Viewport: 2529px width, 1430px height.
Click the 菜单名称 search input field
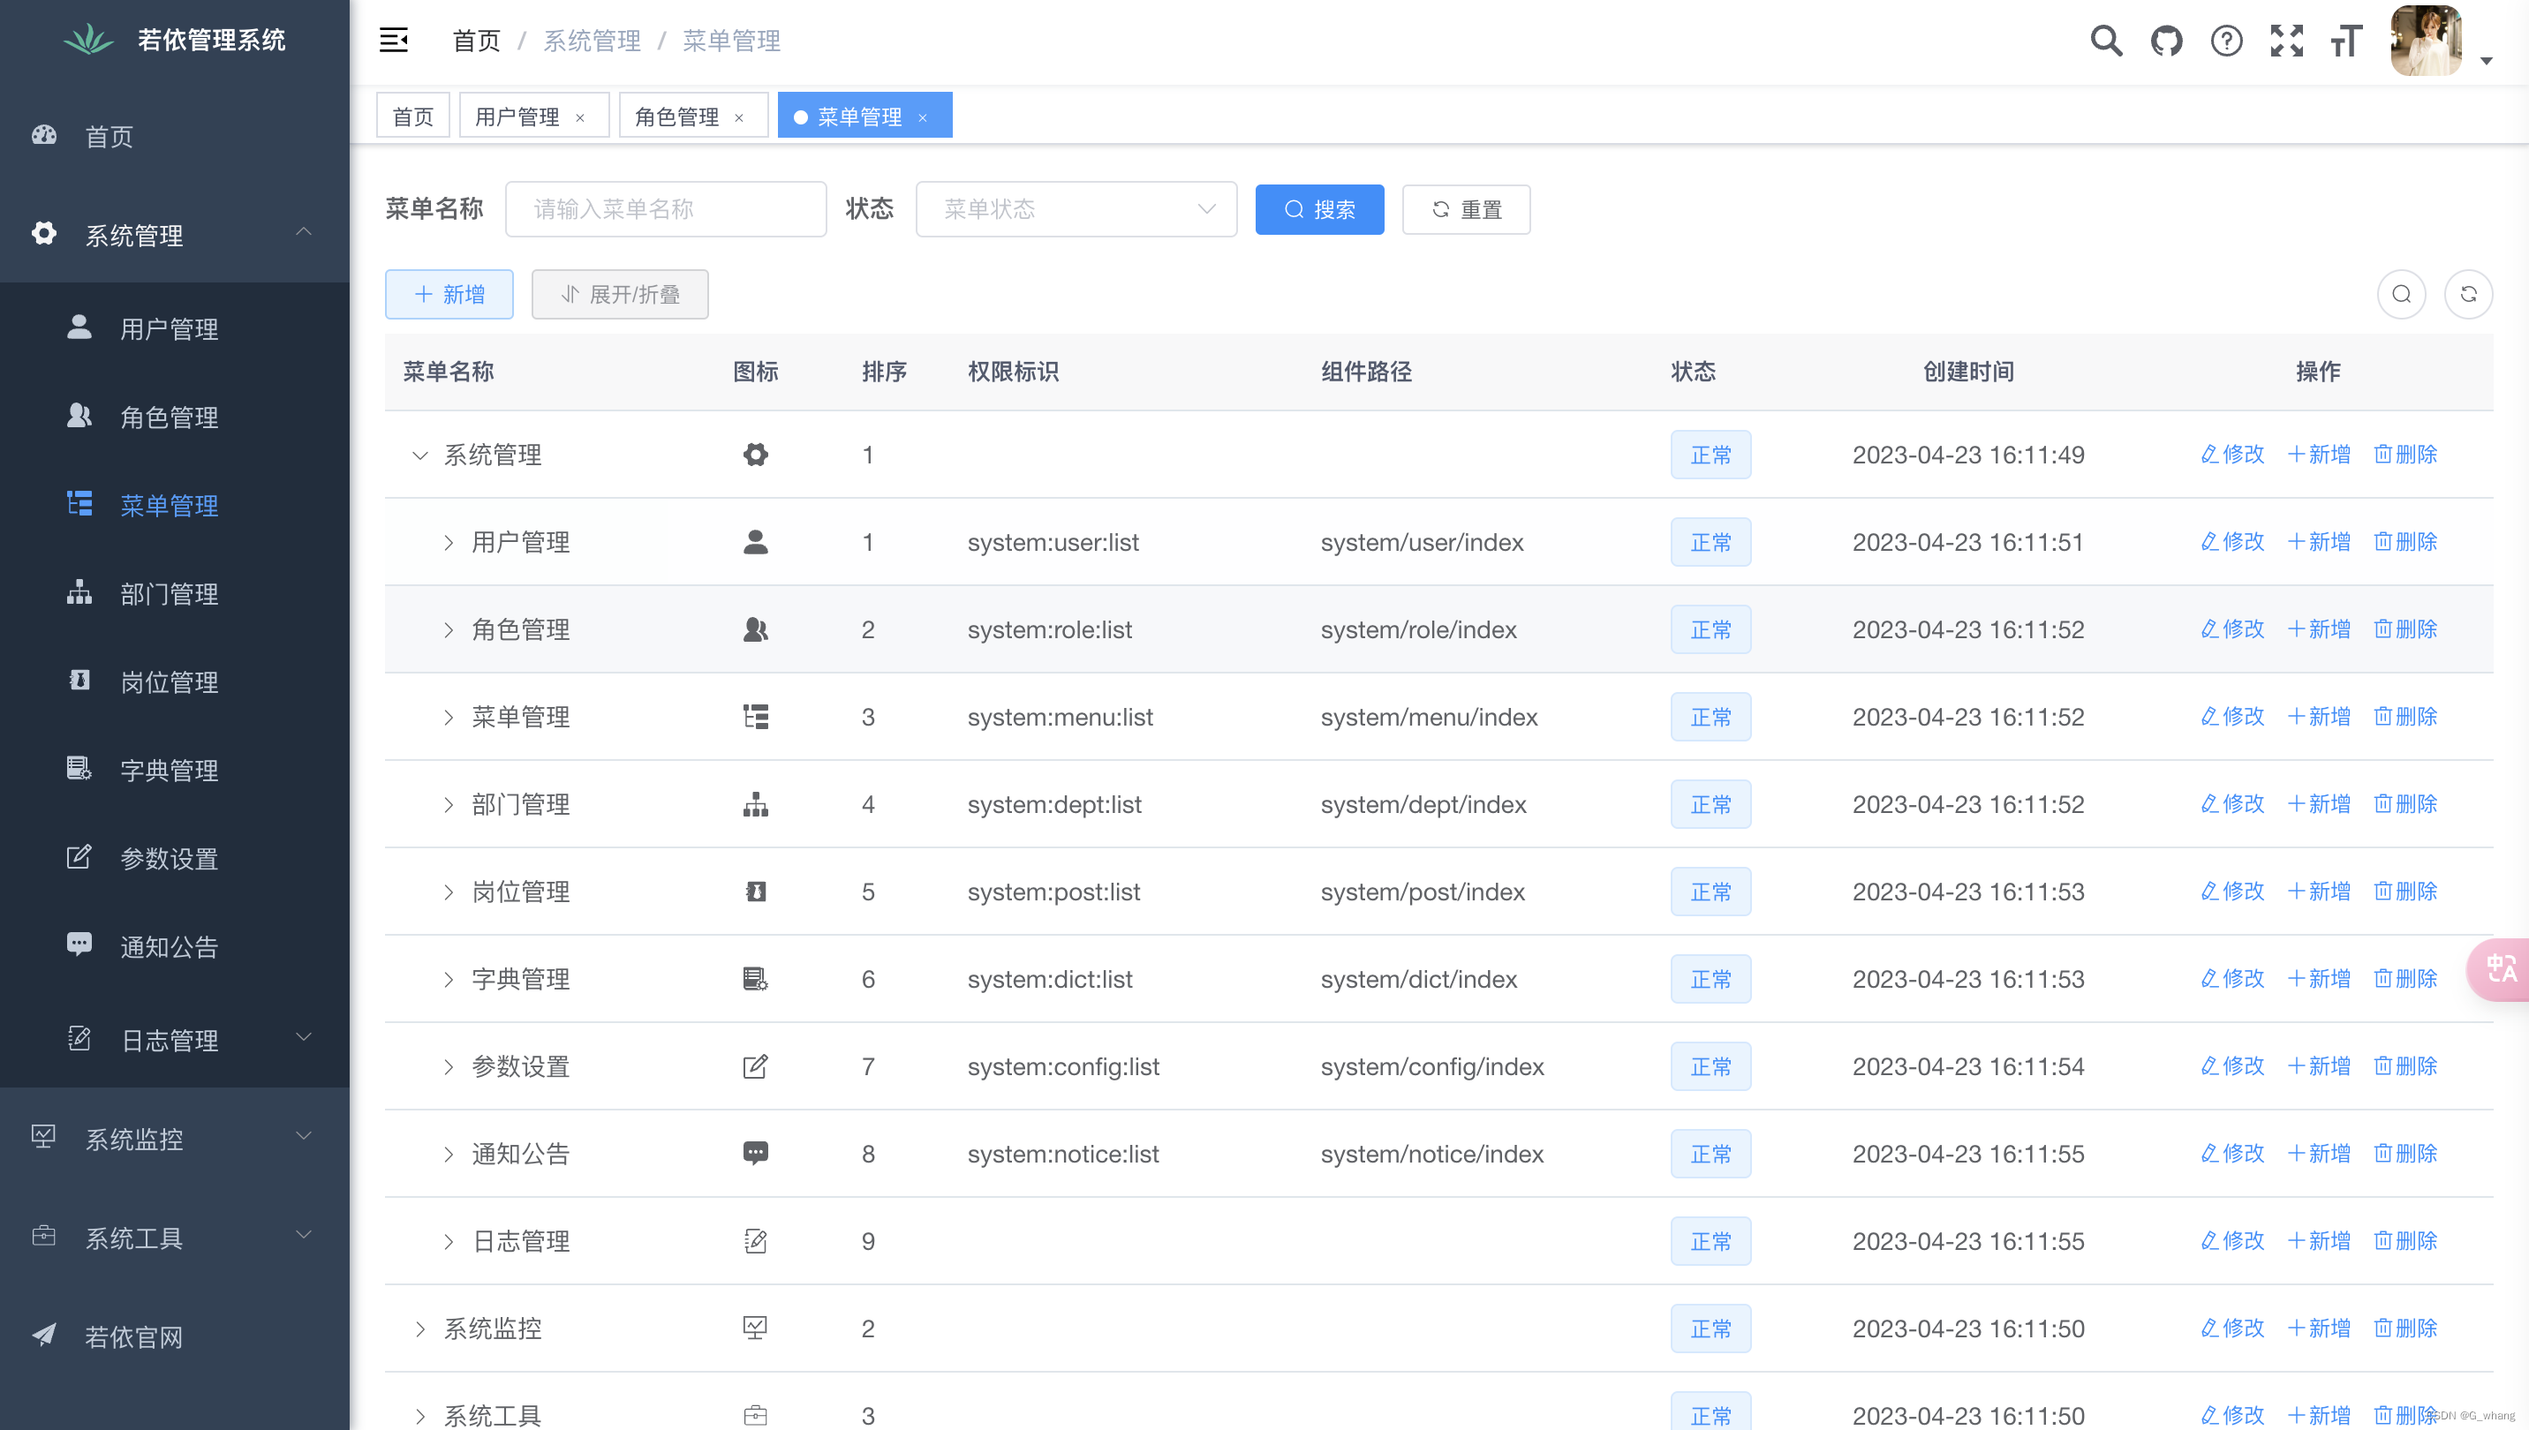coord(665,209)
